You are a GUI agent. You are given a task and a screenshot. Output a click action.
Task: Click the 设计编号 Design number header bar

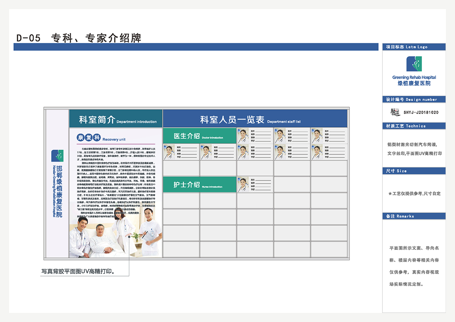pyautogui.click(x=414, y=99)
